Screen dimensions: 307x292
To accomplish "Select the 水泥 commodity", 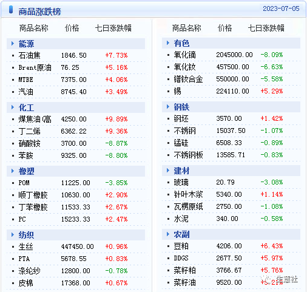I will [181, 219].
